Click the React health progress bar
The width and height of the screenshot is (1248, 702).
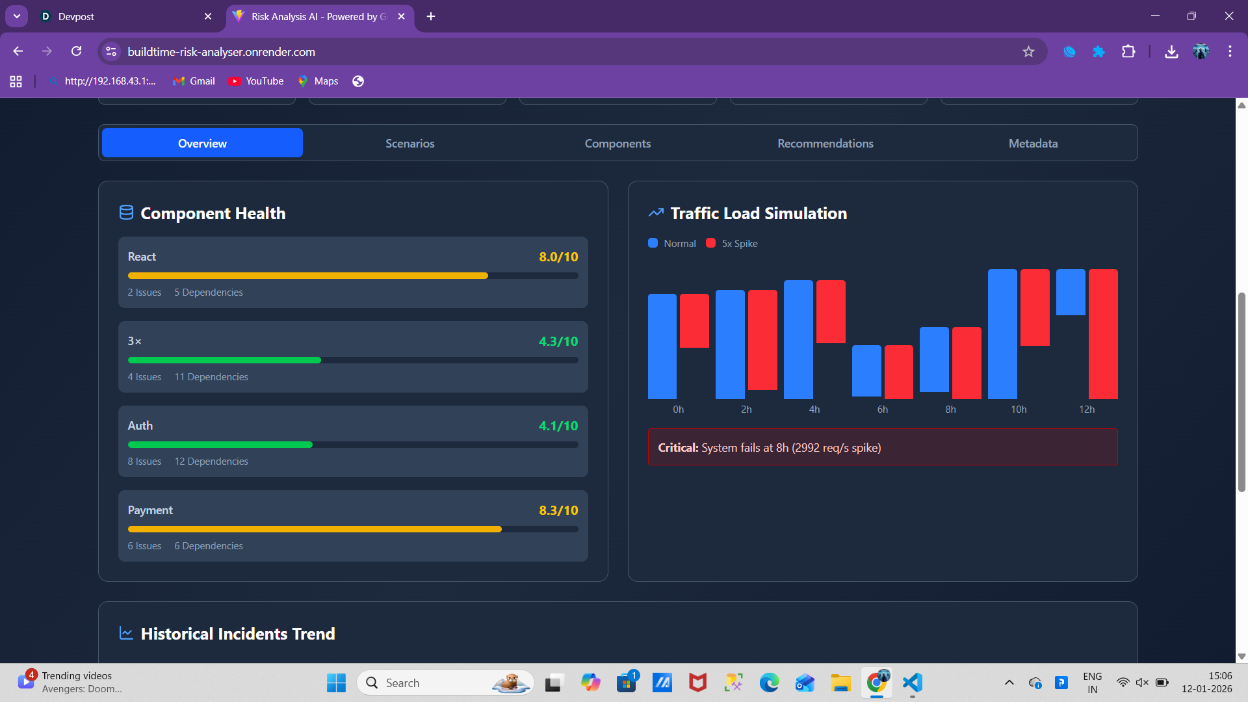[352, 276]
